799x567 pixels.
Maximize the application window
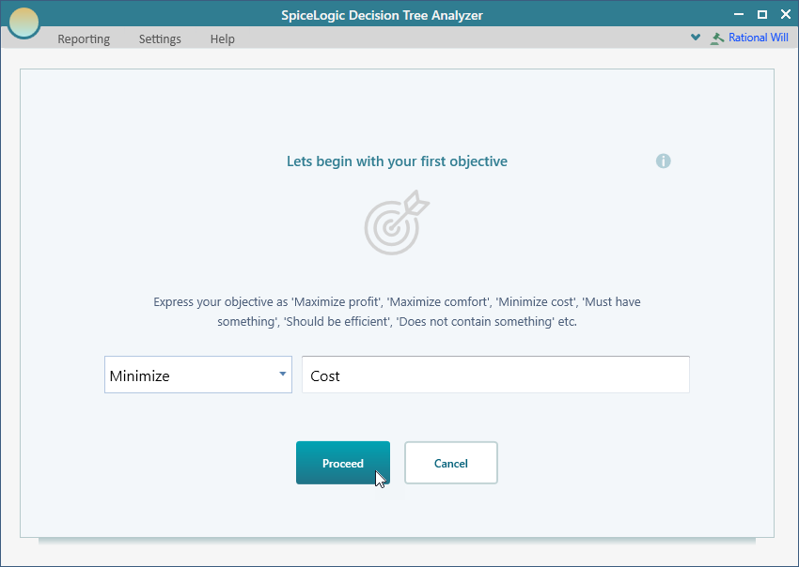point(762,14)
